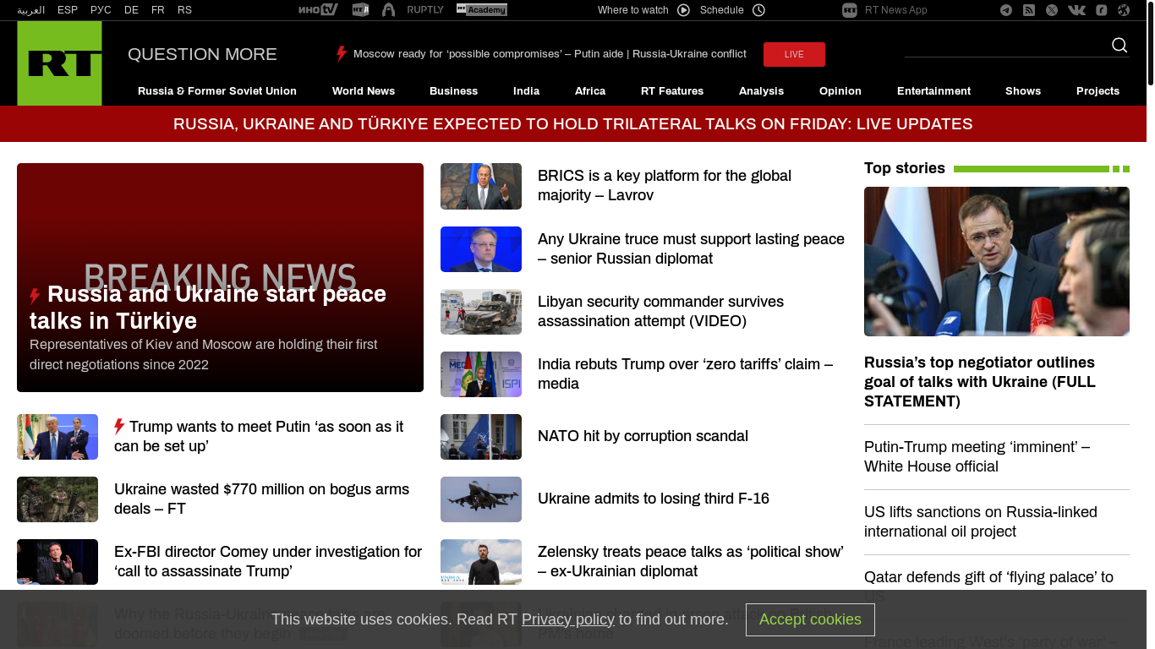Focus the search input field
This screenshot has width=1155, height=649.
[x=1006, y=45]
